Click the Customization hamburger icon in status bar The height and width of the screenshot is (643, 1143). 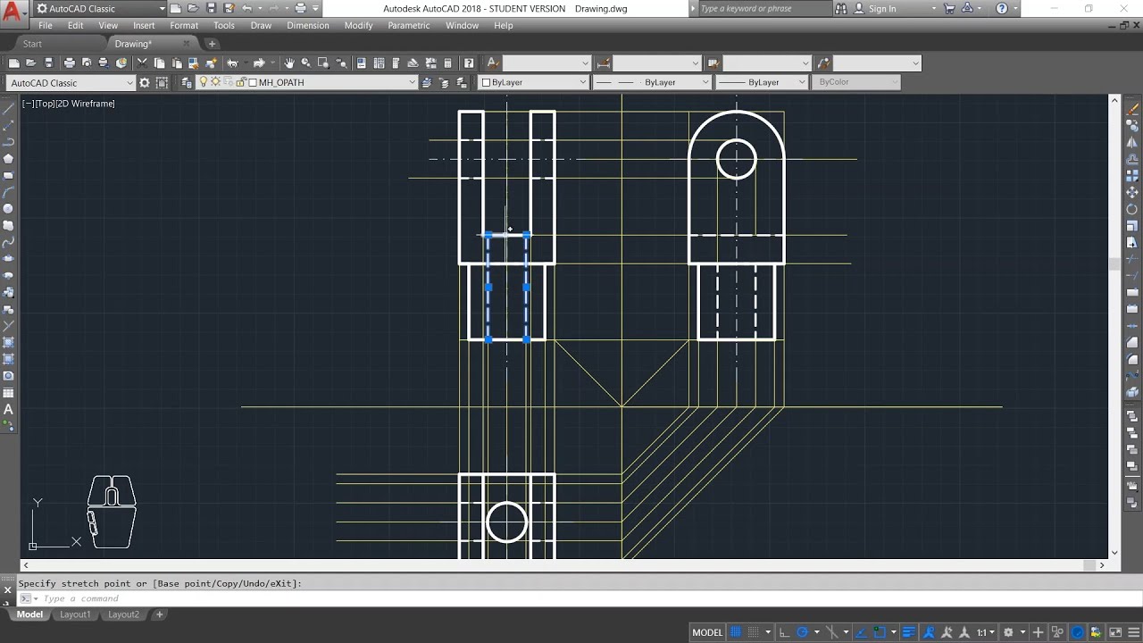(x=1133, y=632)
